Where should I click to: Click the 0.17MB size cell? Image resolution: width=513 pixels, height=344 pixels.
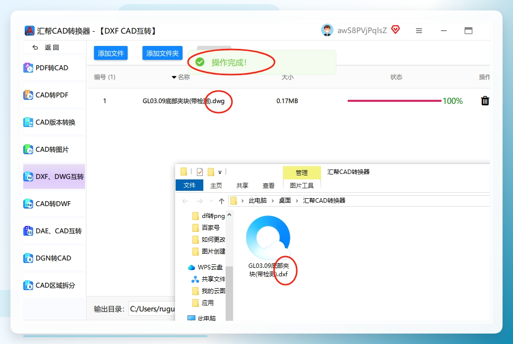coord(287,101)
